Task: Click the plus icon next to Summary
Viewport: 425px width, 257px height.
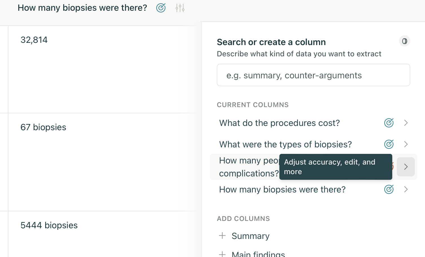Action: click(223, 236)
